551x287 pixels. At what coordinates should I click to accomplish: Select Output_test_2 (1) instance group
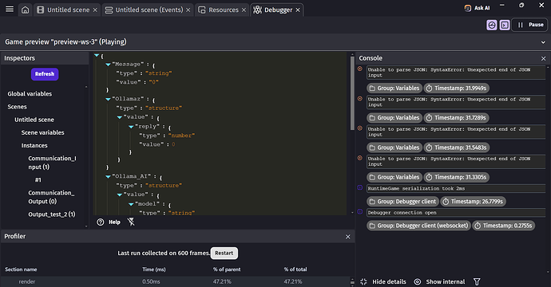pos(52,214)
